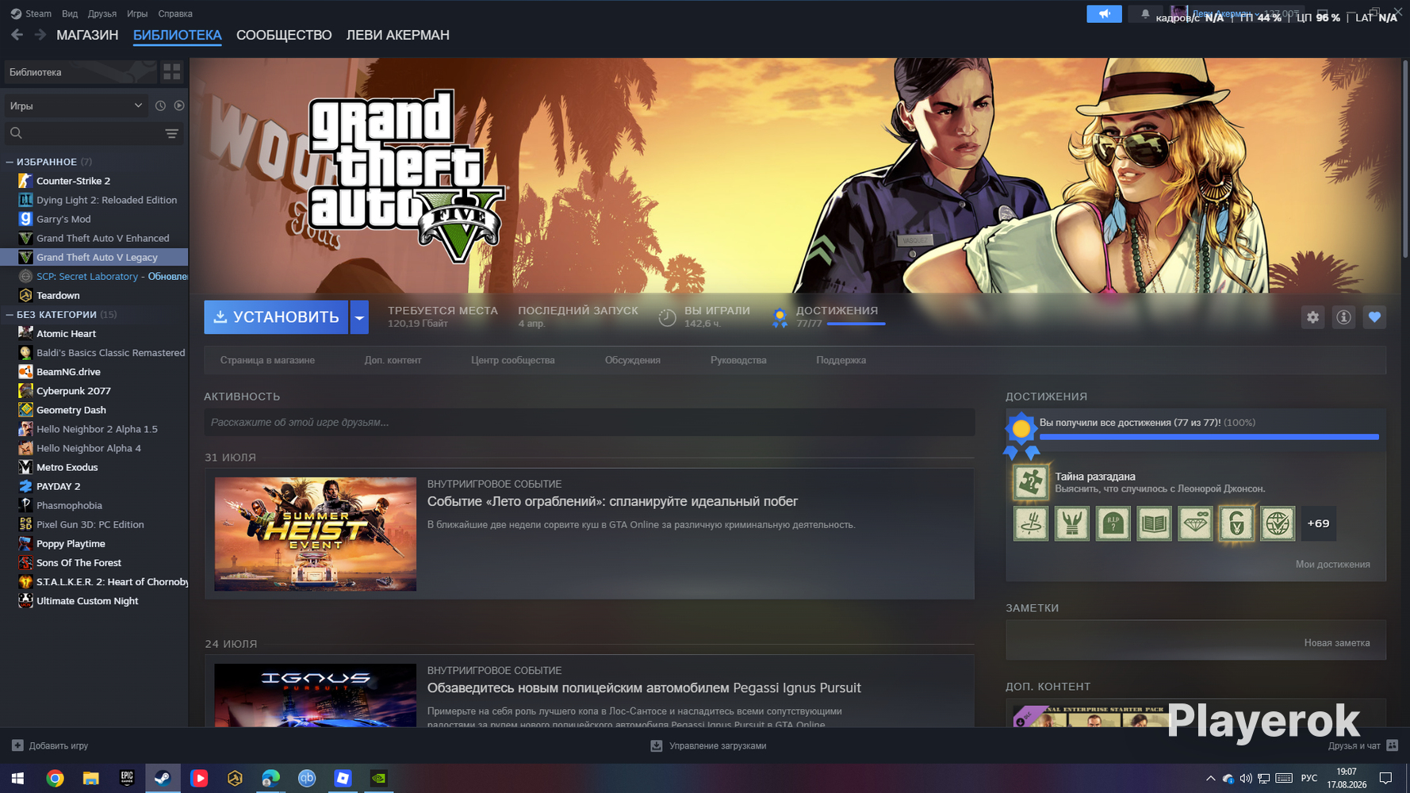
Task: Go forward with the right arrow
Action: [40, 35]
